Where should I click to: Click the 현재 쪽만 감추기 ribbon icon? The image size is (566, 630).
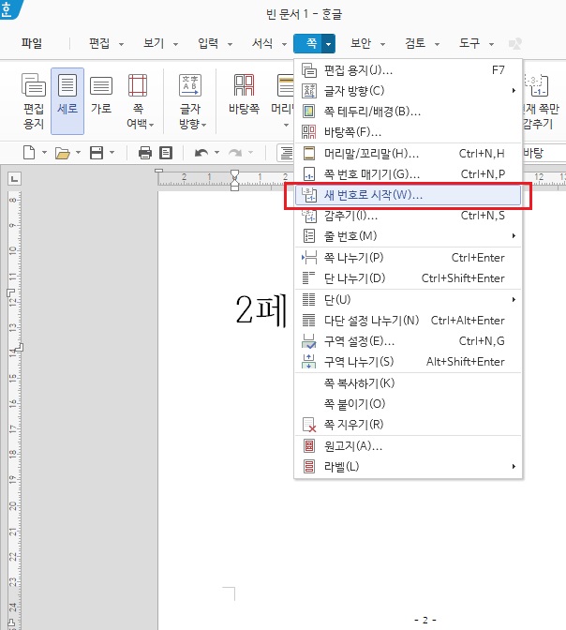coord(541,101)
